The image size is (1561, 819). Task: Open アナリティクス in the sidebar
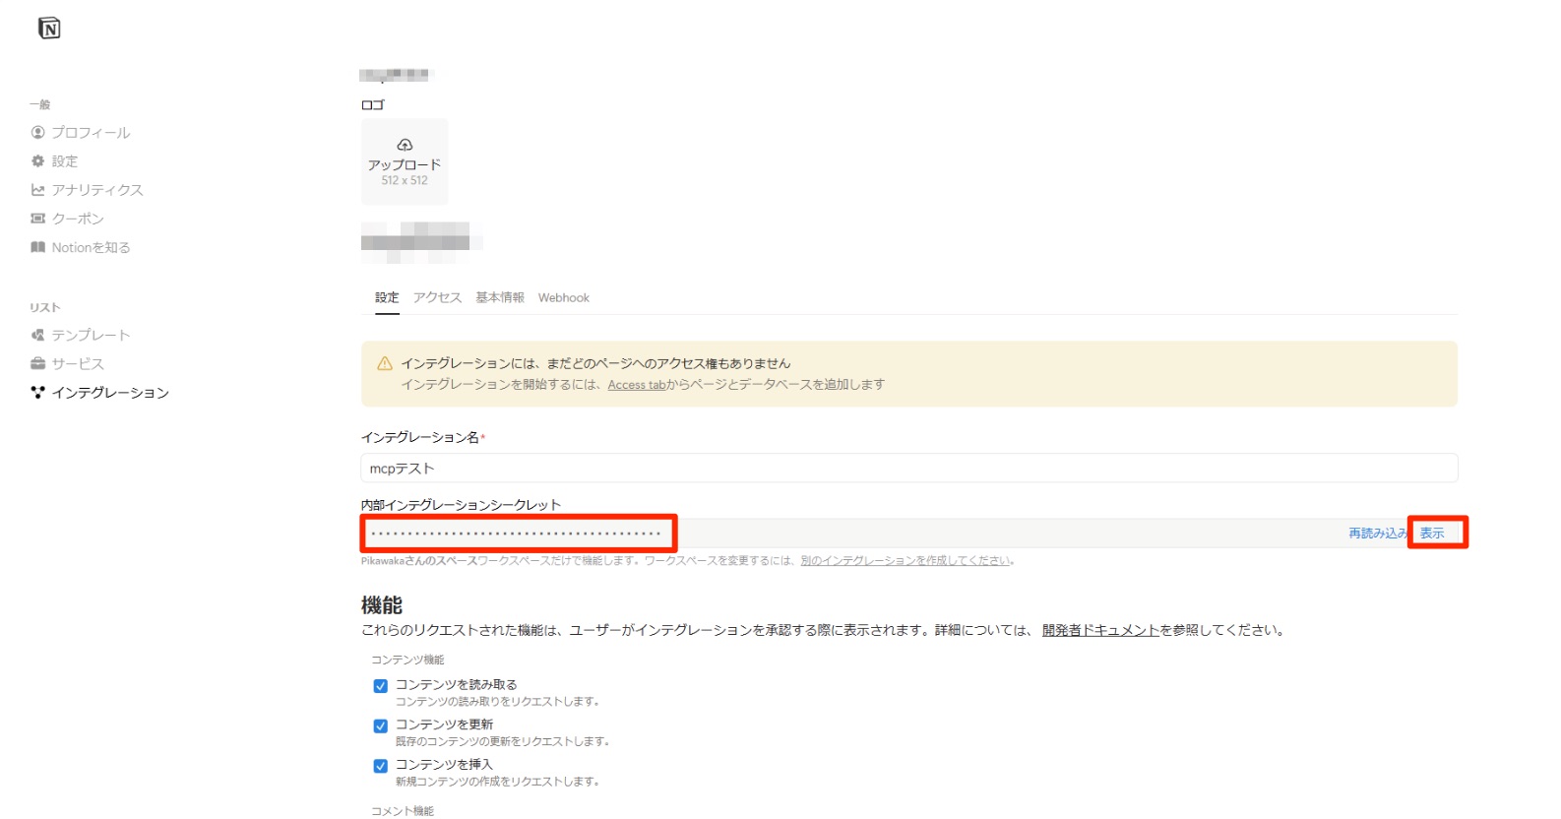point(96,190)
